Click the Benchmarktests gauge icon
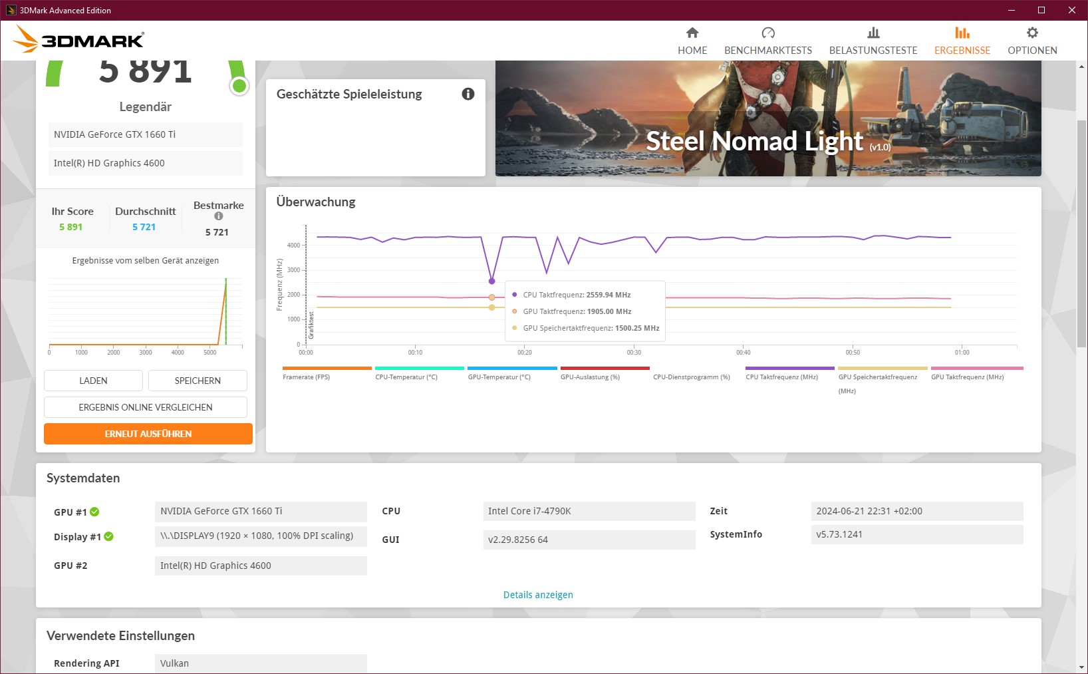Viewport: 1088px width, 674px height. (768, 33)
